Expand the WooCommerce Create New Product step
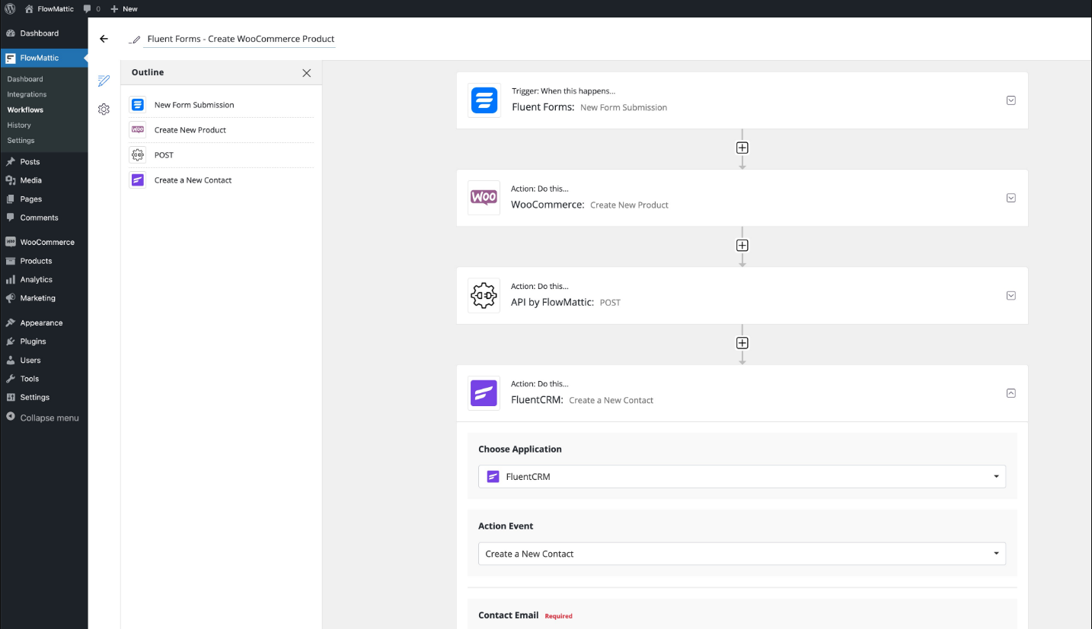1092x629 pixels. [1011, 198]
